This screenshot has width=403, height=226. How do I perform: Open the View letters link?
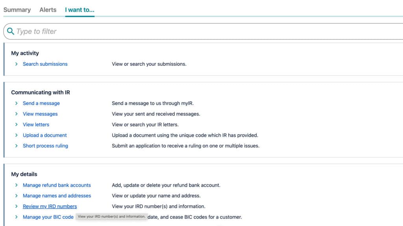click(x=36, y=125)
